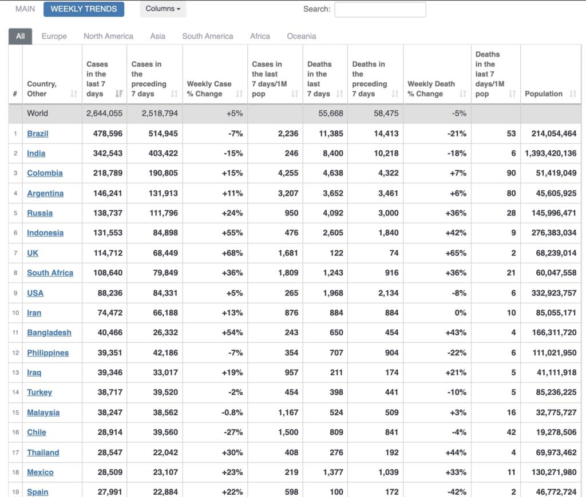Sort by Country, Other column icon
Image resolution: width=586 pixels, height=497 pixels.
(x=74, y=94)
